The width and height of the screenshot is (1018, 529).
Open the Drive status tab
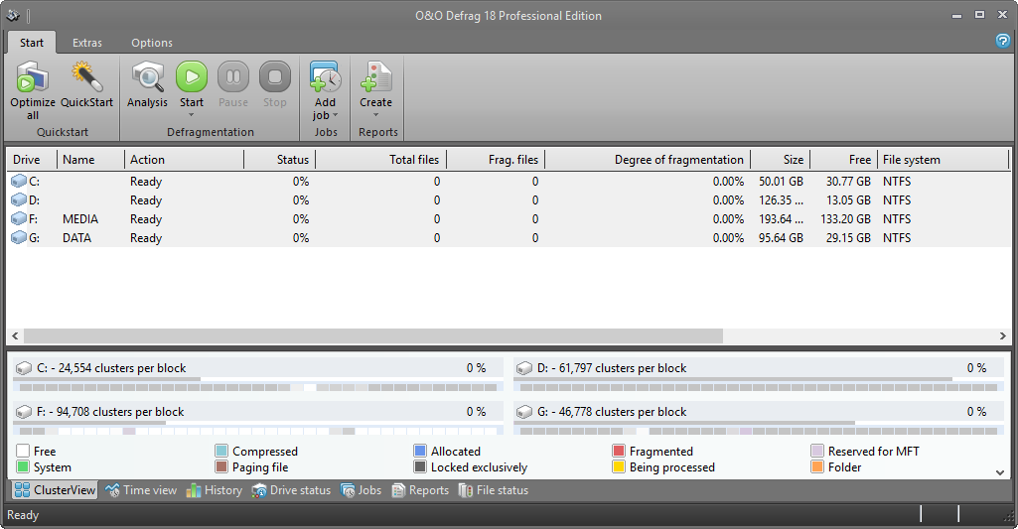pyautogui.click(x=292, y=490)
